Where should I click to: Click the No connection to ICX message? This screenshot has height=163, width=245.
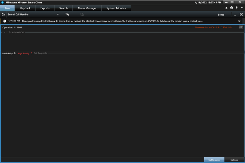(x=213, y=27)
